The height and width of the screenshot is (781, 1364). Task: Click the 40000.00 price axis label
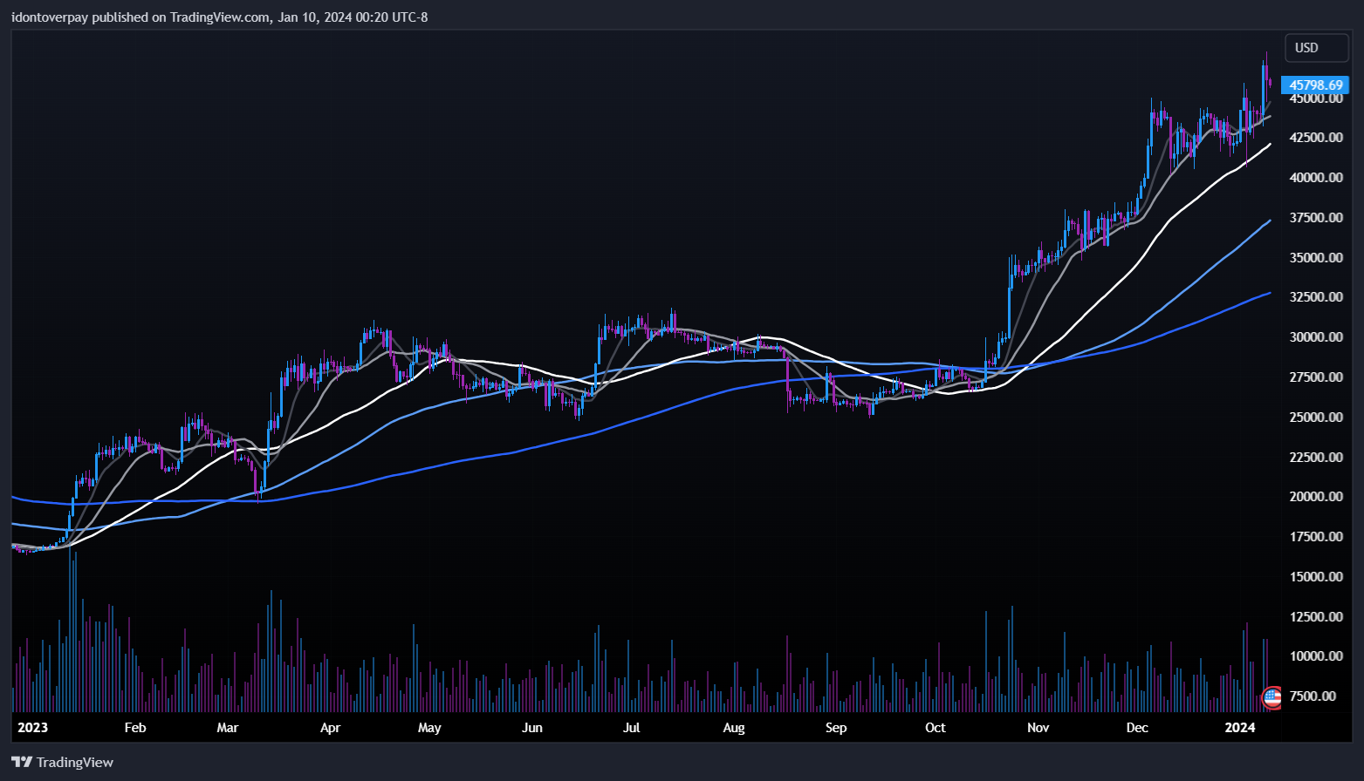pos(1316,178)
